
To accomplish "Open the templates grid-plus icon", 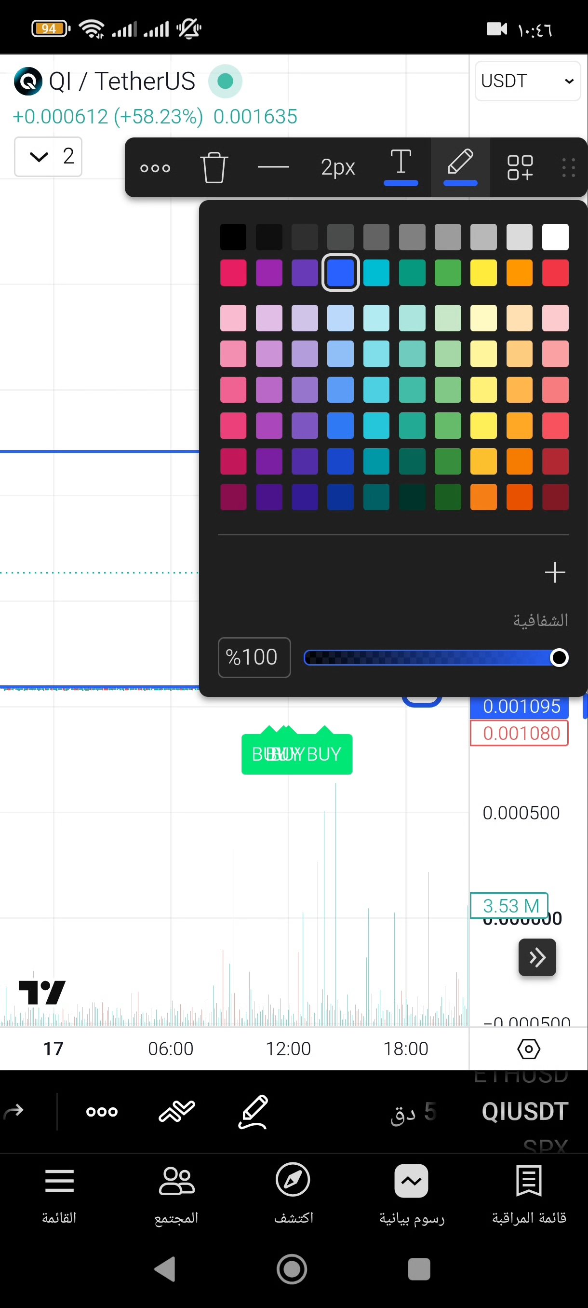I will coord(520,167).
